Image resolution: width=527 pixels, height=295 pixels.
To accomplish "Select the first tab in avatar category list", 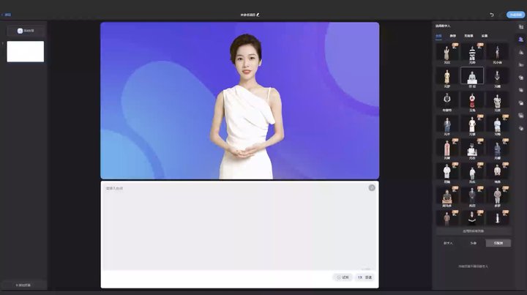I will click(438, 35).
